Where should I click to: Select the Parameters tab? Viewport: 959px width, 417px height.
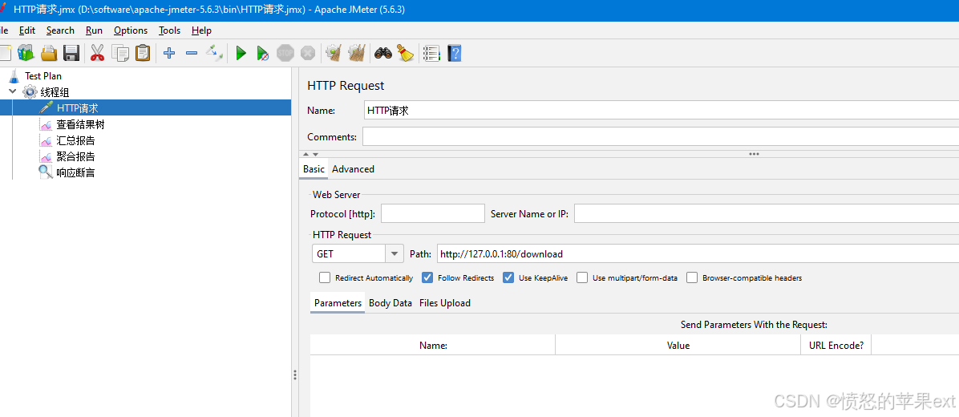point(338,302)
